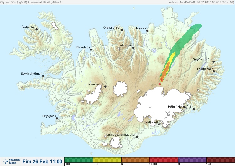Click the green 100 legend swatch
235x166 pixels.
(79, 159)
